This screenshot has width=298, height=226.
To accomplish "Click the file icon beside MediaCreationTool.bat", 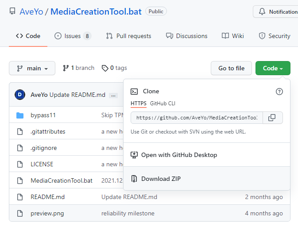I will [20, 180].
